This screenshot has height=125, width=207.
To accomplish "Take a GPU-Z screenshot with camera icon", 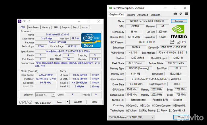I will pos(175,14).
